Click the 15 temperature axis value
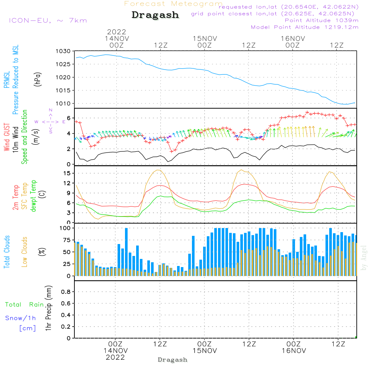Screen dimensions: 372x372 (67, 173)
